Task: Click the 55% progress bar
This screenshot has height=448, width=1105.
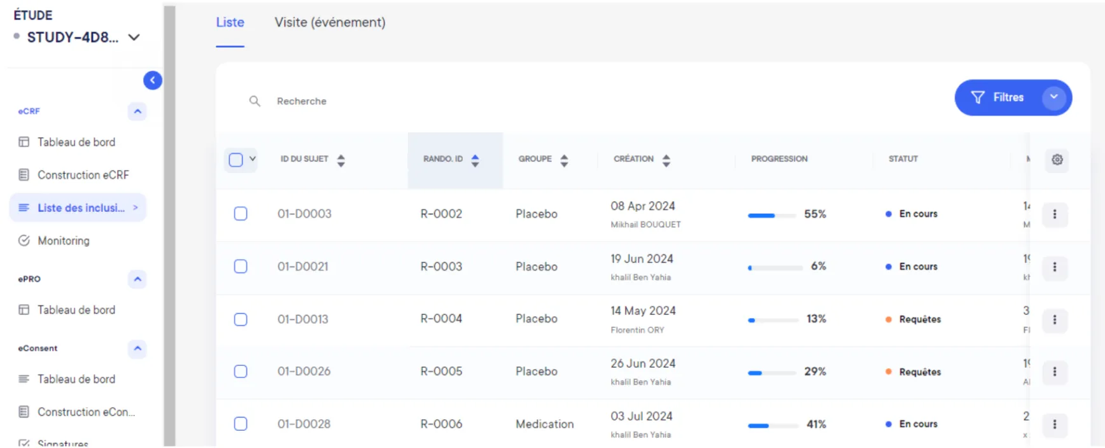Action: click(x=771, y=216)
